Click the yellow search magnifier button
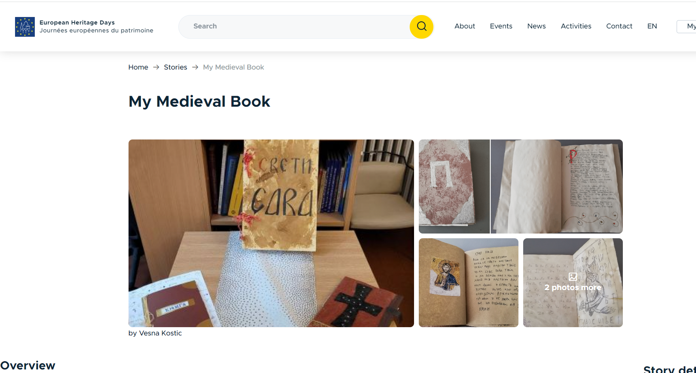 point(422,26)
